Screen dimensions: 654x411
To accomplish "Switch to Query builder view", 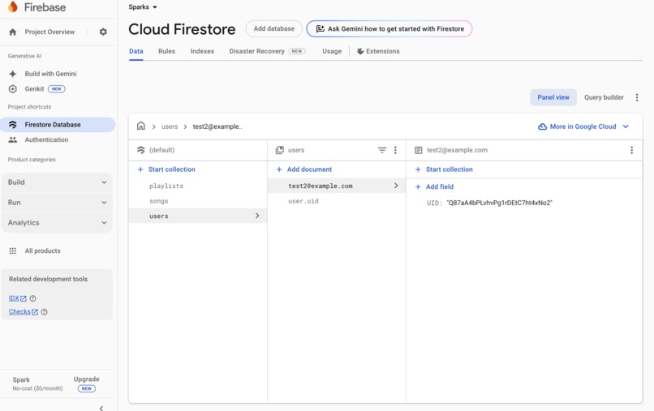I will coord(604,97).
